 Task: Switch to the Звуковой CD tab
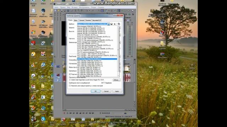pyautogui.click(x=96, y=20)
